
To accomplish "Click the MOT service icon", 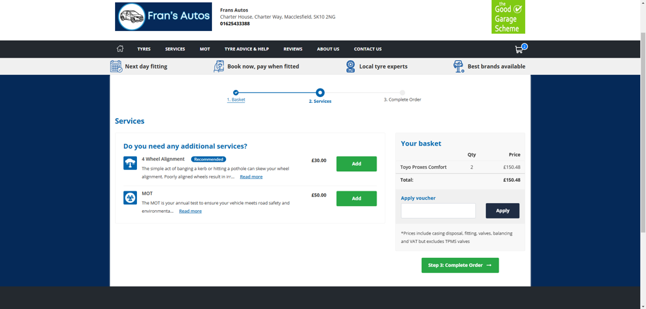I will click(130, 198).
